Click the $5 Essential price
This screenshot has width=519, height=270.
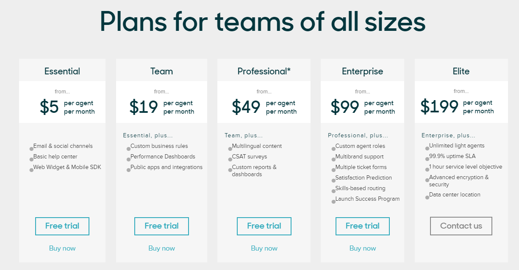tap(49, 107)
